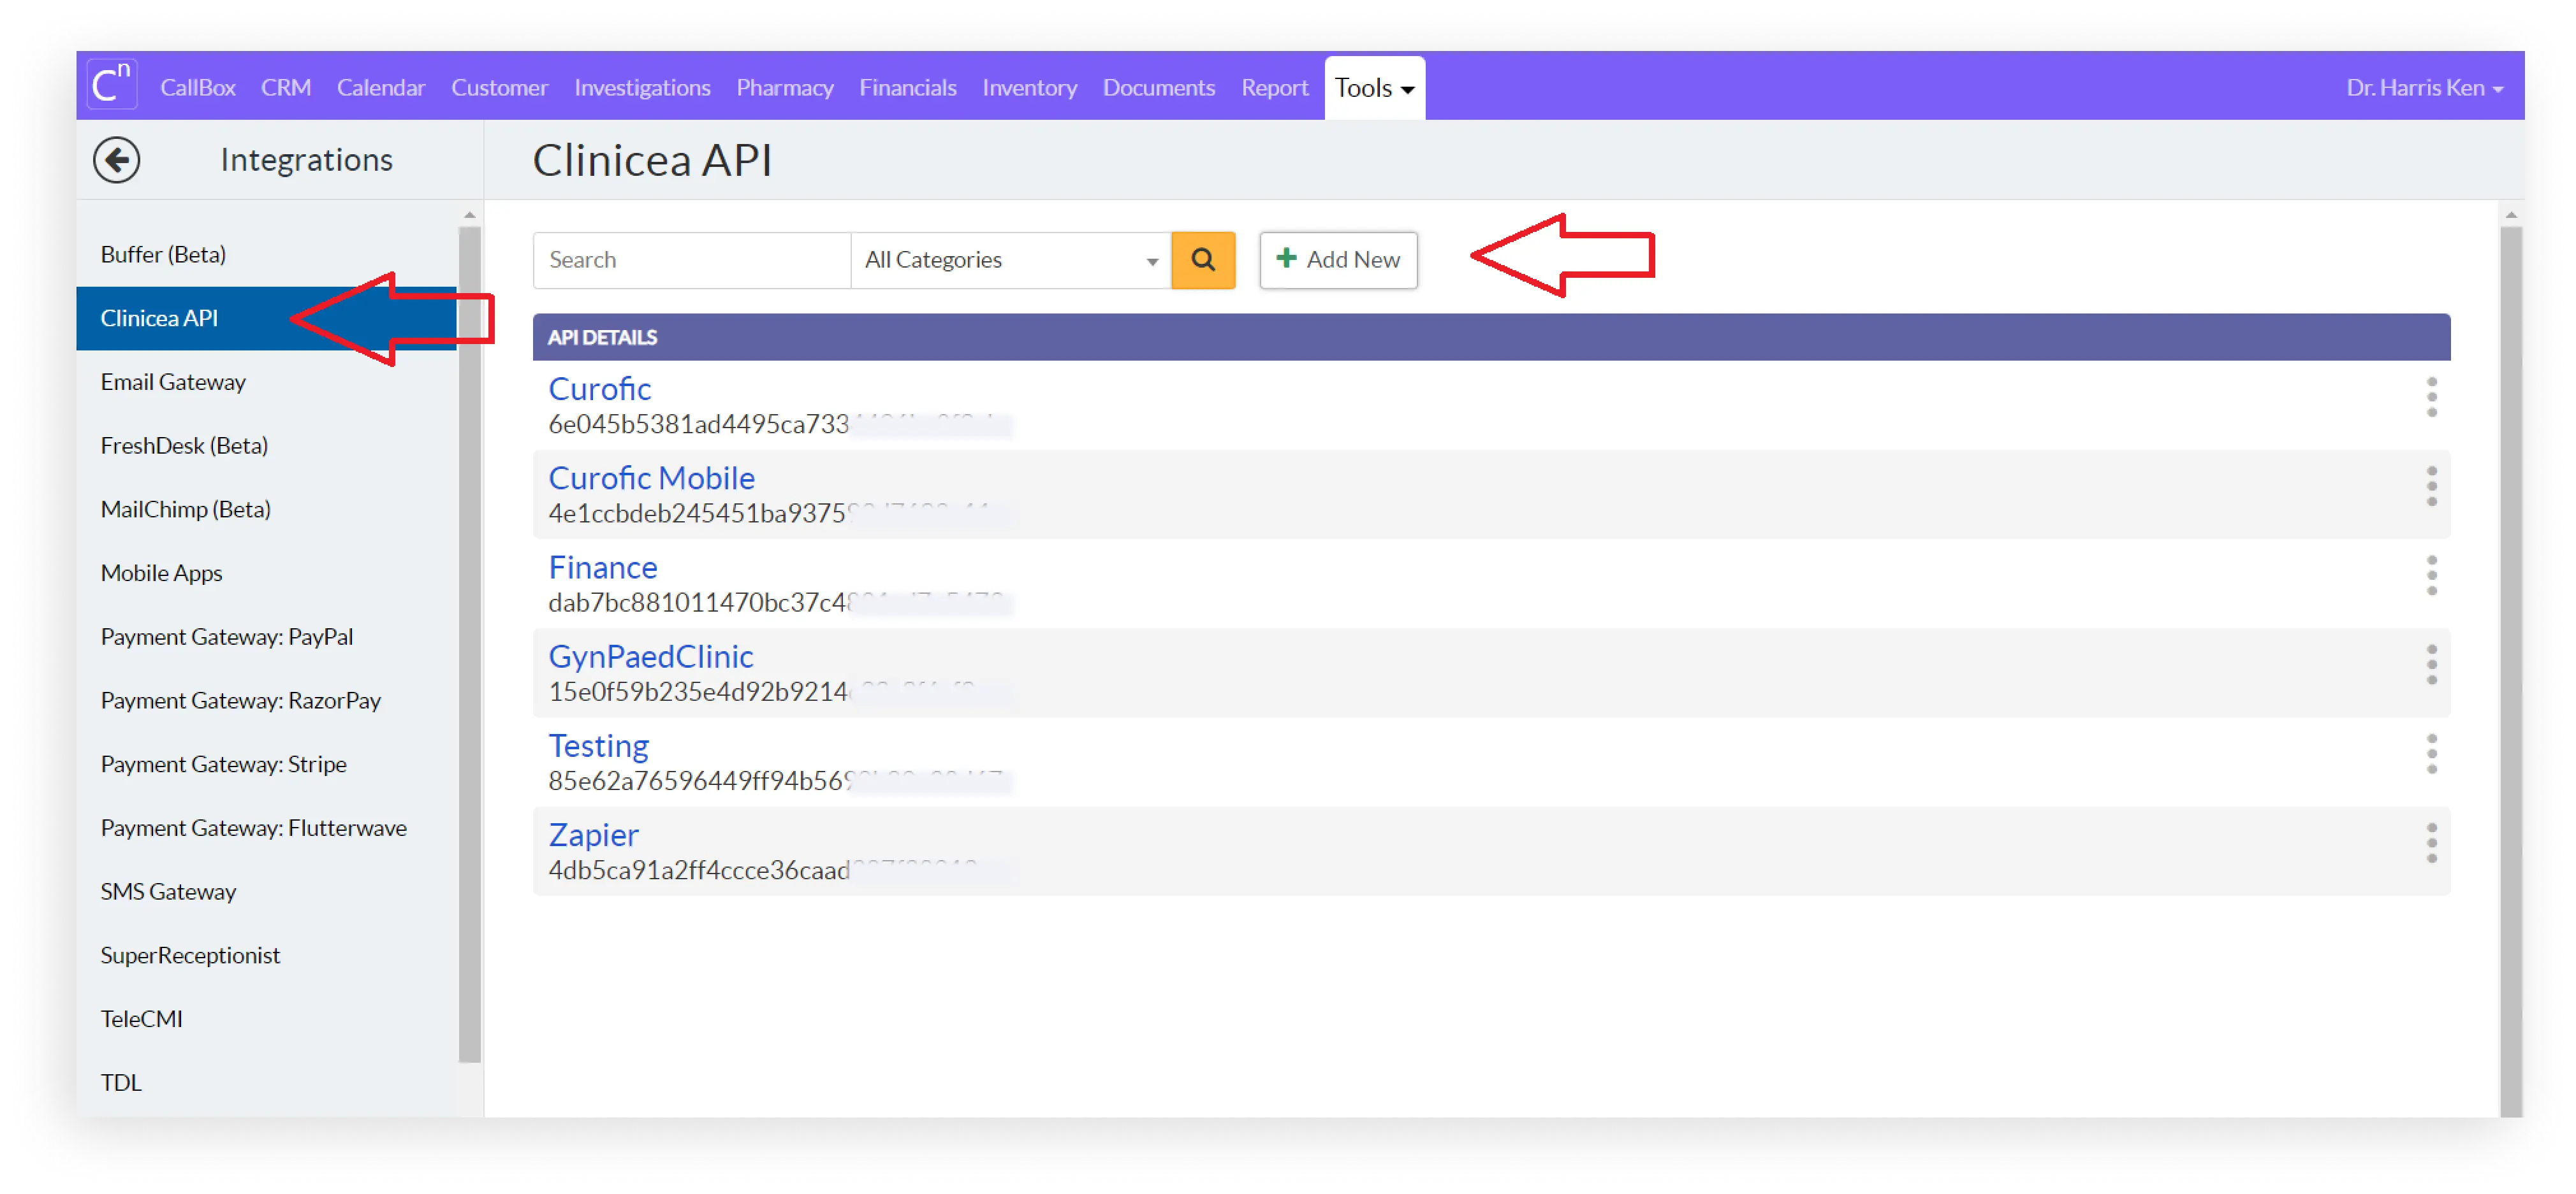
Task: Go back using the circled arrow icon
Action: coord(117,160)
